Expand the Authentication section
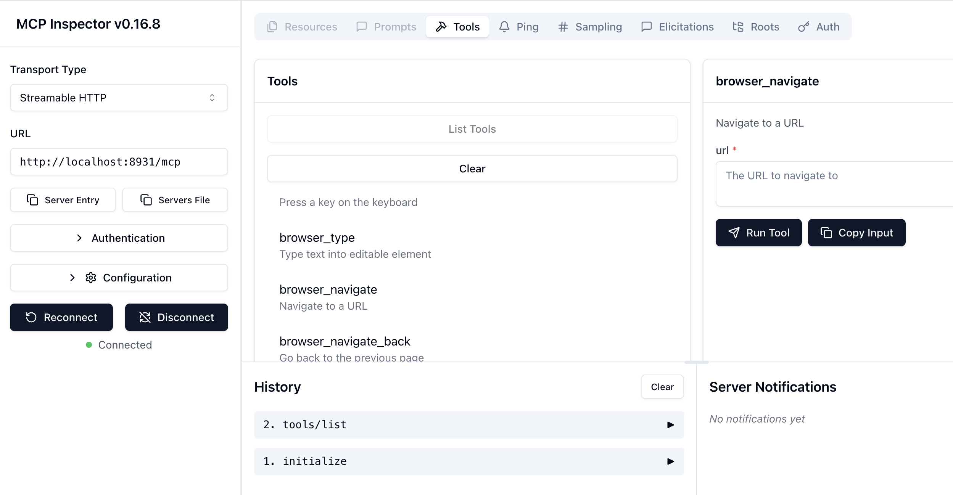 click(x=119, y=238)
